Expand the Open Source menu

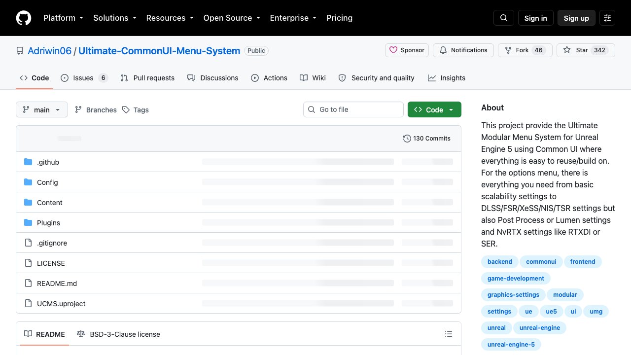coord(232,18)
